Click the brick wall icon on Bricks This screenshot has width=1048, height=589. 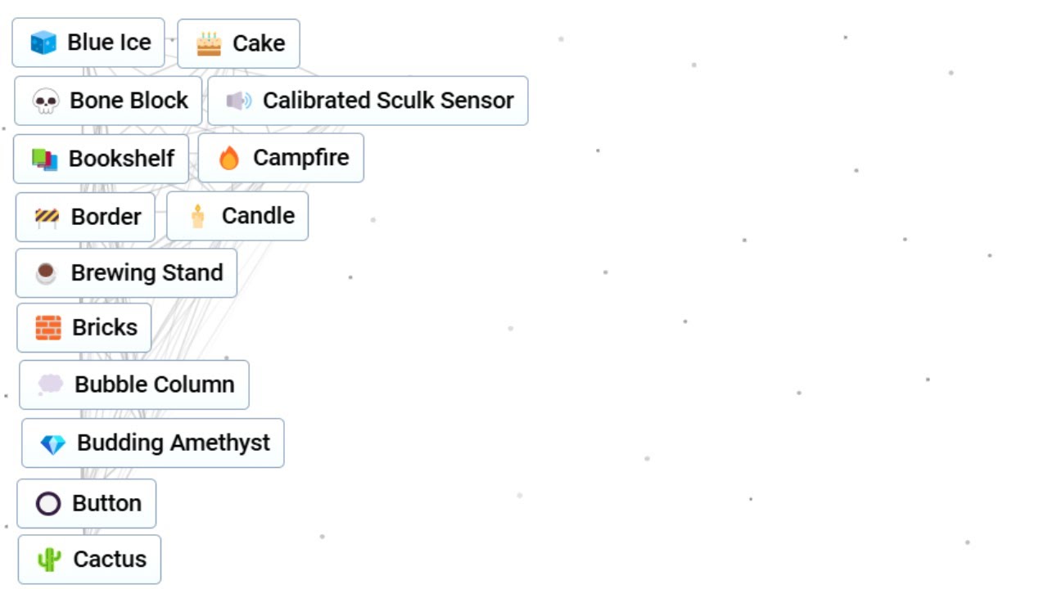48,327
